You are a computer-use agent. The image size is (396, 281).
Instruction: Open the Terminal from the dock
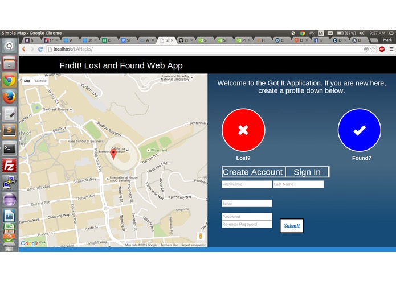point(9,148)
